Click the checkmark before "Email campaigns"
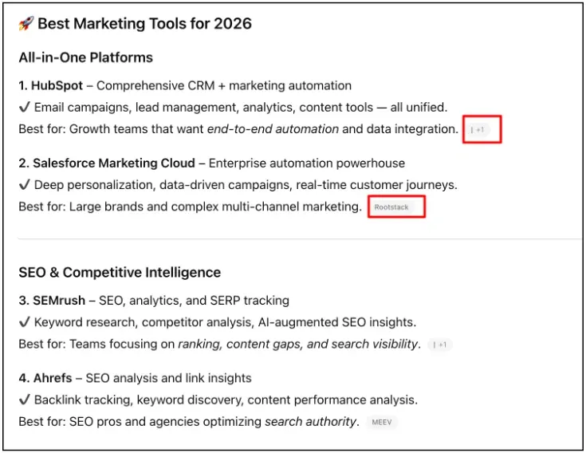This screenshot has height=453, width=586. (x=24, y=107)
